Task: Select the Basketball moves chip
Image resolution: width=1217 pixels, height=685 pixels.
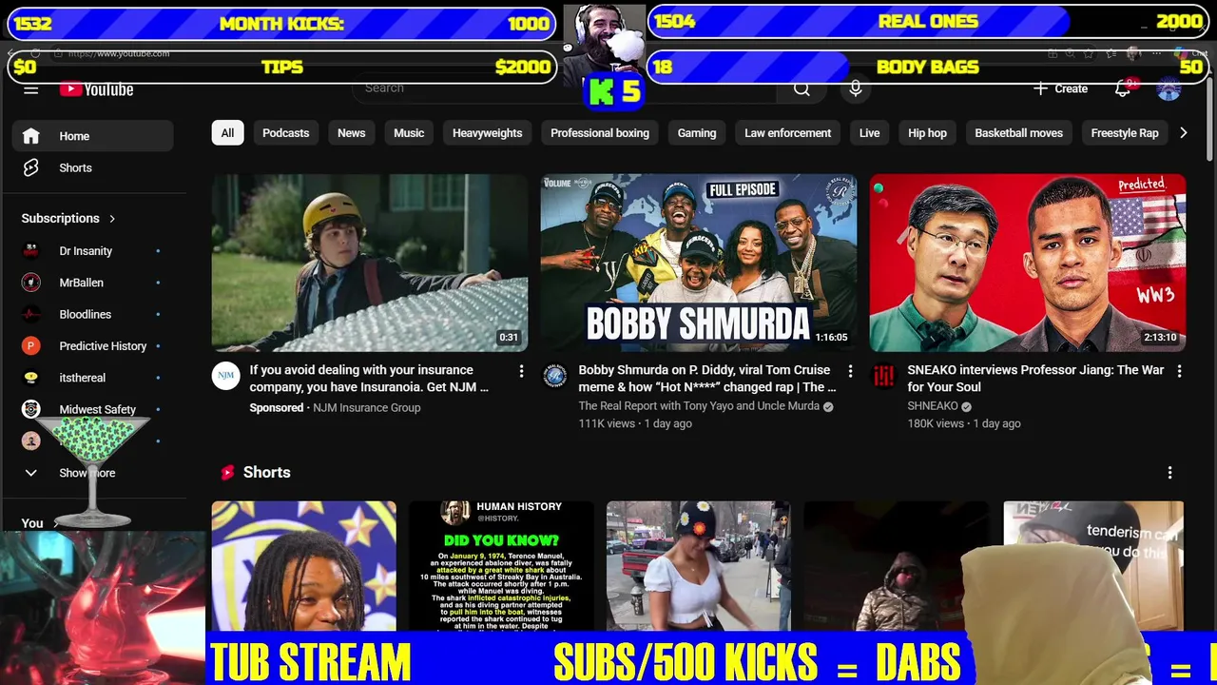Action: [x=1018, y=133]
